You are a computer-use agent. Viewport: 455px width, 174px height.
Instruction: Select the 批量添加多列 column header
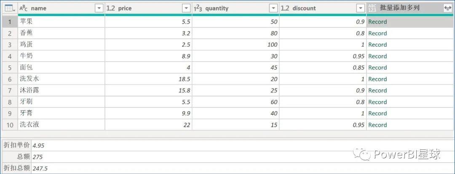pyautogui.click(x=410, y=8)
